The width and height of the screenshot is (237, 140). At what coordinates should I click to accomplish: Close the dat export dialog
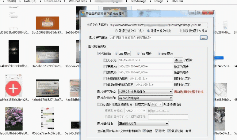[208, 13]
